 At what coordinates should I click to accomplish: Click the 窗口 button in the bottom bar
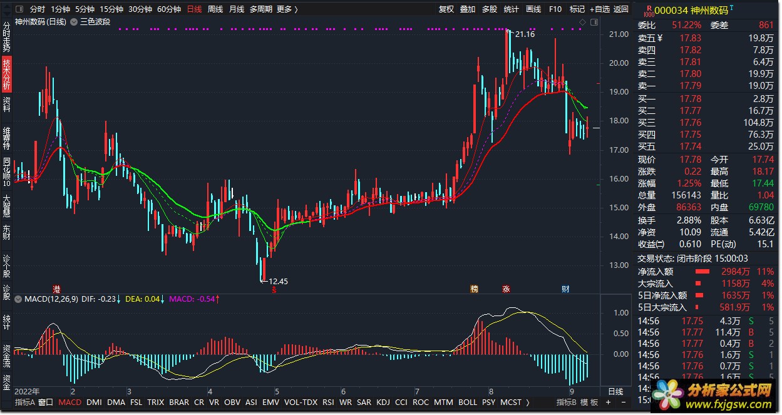pos(46,402)
